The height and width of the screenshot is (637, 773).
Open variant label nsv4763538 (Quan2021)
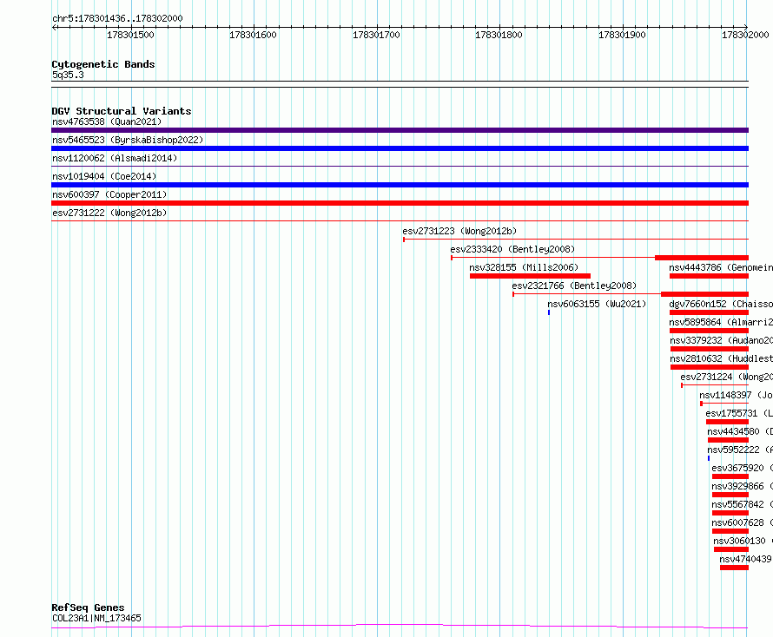point(107,121)
